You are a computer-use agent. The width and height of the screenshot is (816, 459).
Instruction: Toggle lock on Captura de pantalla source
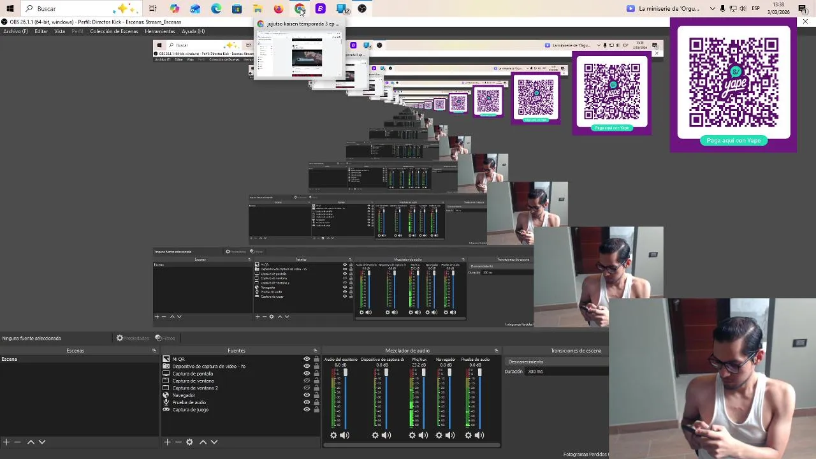316,374
